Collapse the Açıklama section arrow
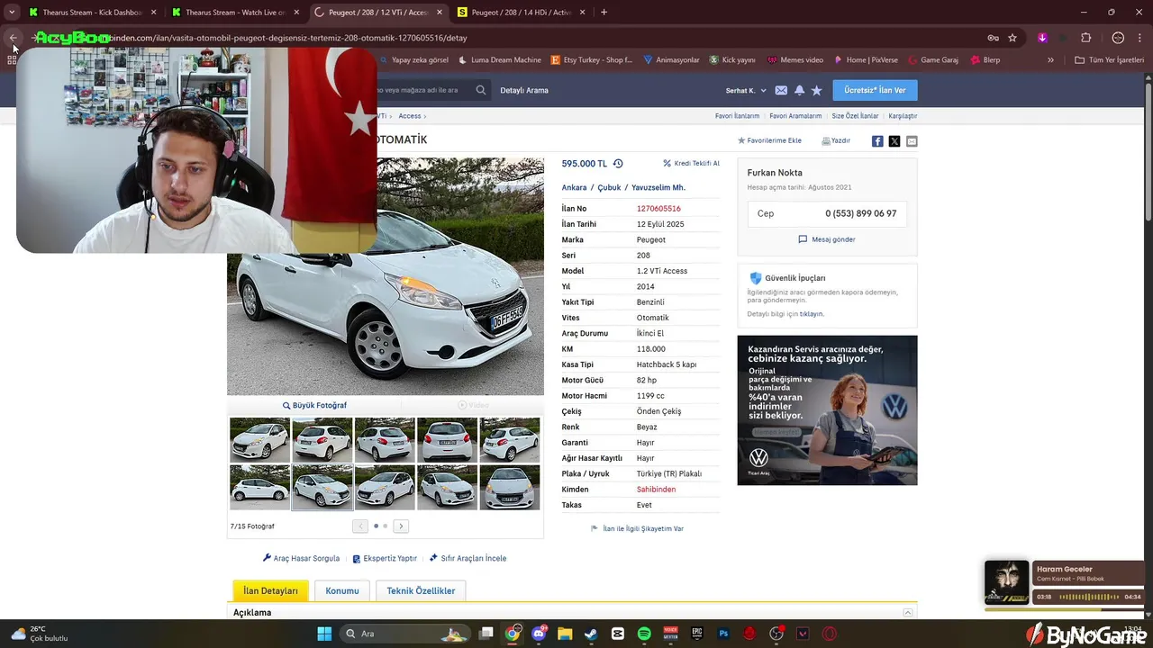This screenshot has height=648, width=1153. pyautogui.click(x=908, y=613)
